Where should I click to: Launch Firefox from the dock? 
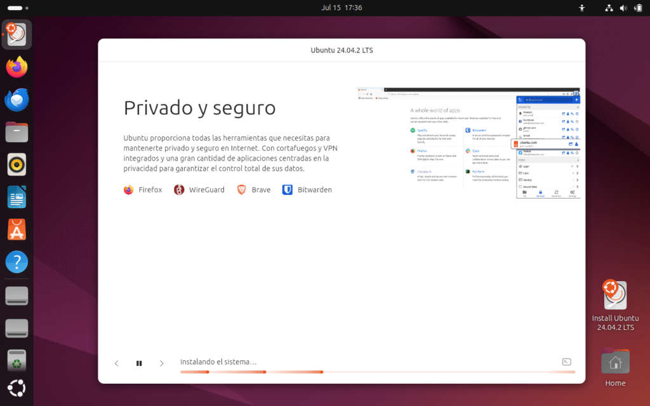coord(17,67)
